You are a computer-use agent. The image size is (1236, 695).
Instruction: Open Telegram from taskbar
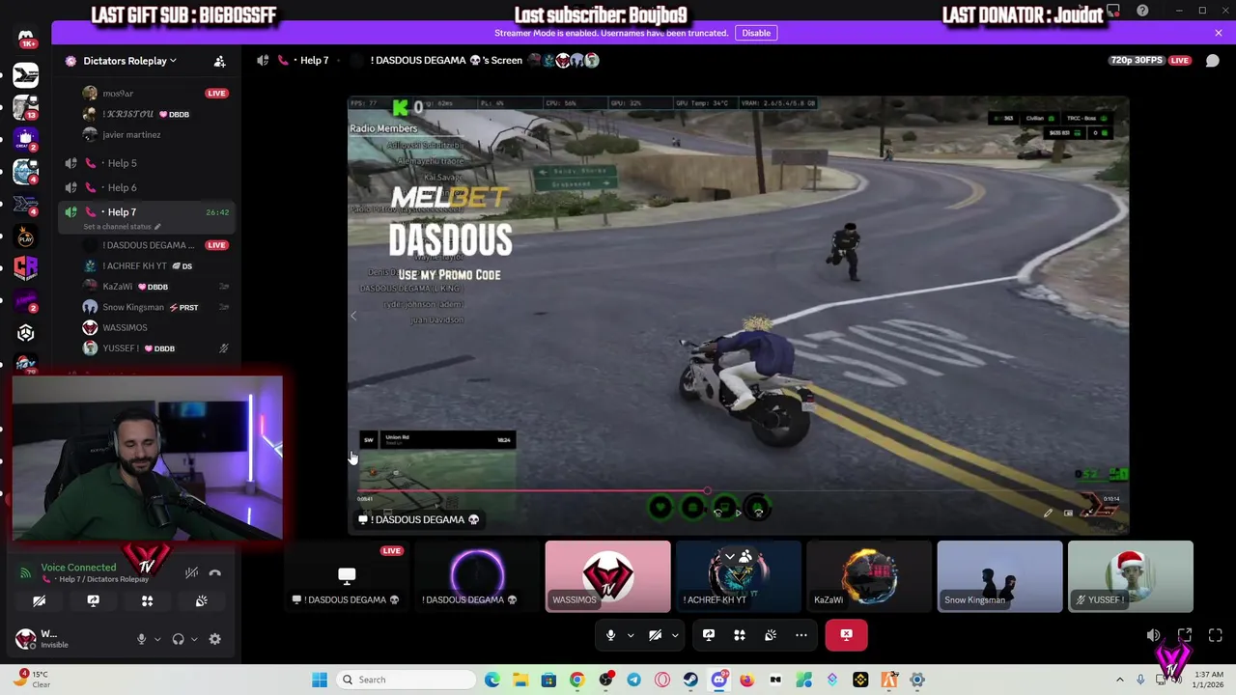tap(633, 680)
